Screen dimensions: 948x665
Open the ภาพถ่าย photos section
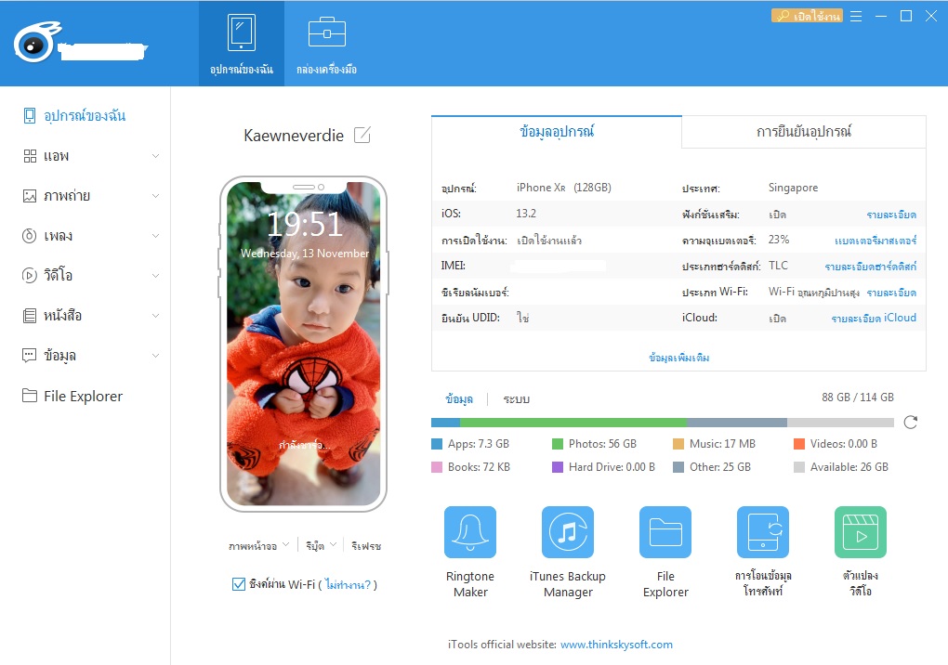(56, 196)
